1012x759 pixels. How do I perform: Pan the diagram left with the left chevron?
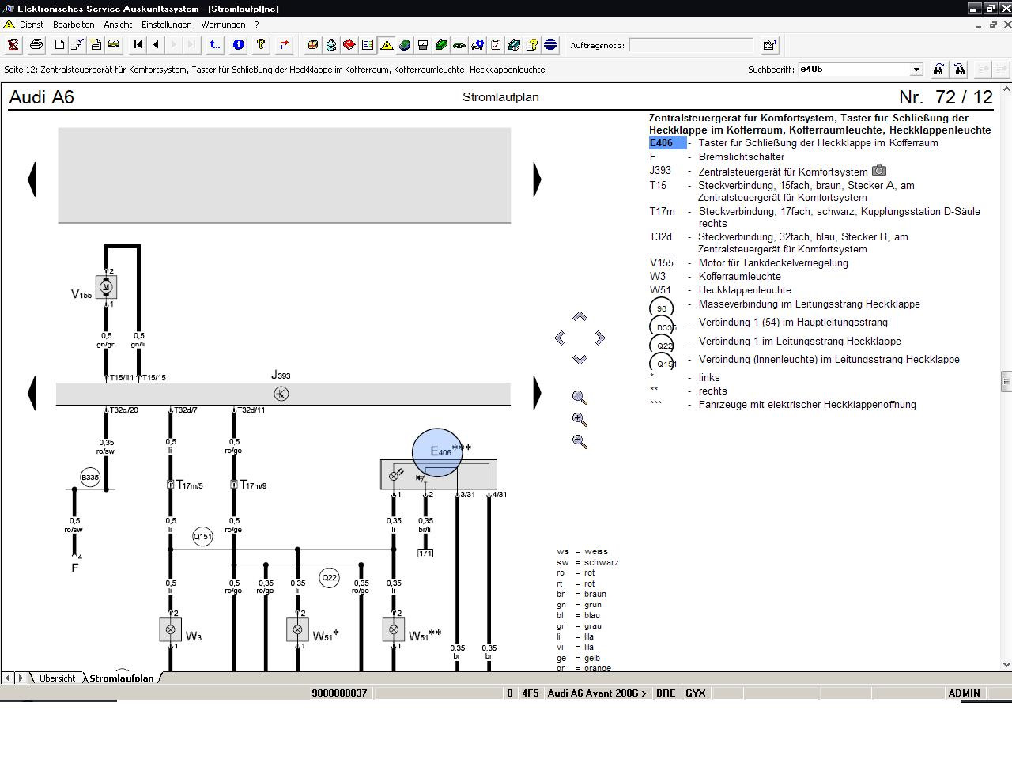[x=560, y=338]
